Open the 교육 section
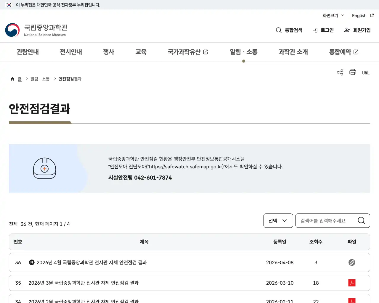 (141, 52)
